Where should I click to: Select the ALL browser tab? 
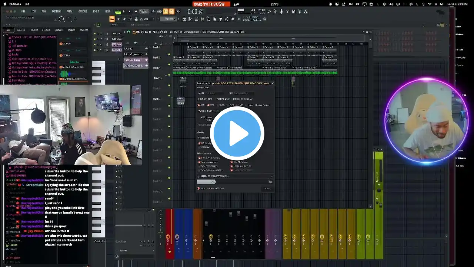(x=8, y=30)
